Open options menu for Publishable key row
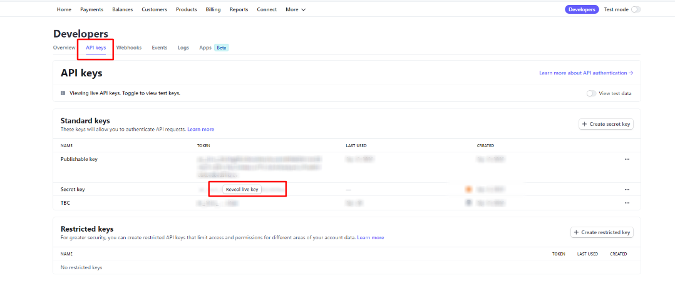Screen dimensions: 675x283 pos(627,160)
